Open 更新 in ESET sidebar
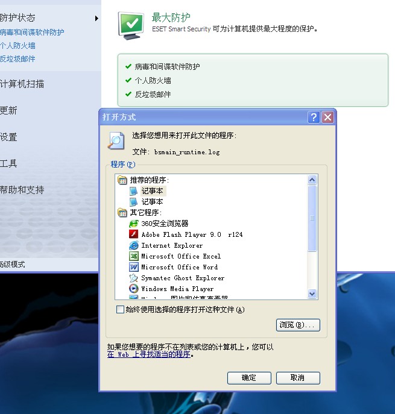The image size is (395, 414). pyautogui.click(x=8, y=110)
